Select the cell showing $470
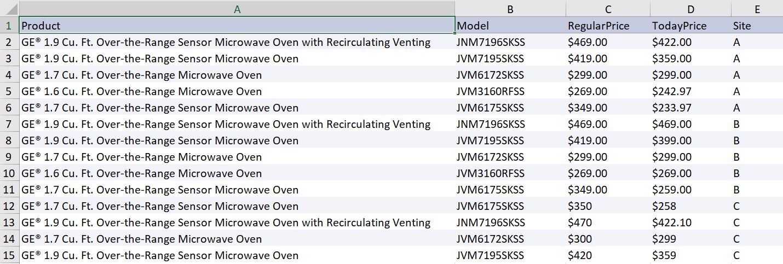 [608, 222]
